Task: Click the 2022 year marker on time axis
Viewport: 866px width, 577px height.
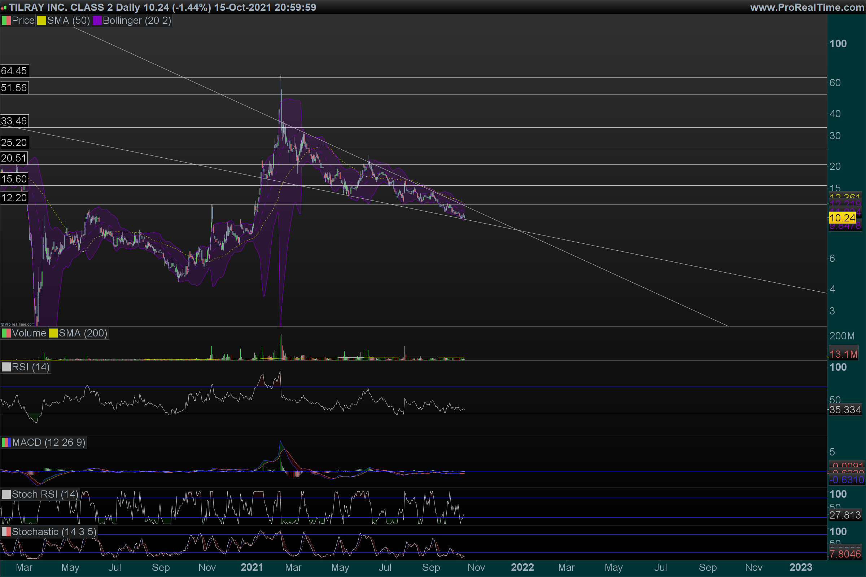Action: 522,567
